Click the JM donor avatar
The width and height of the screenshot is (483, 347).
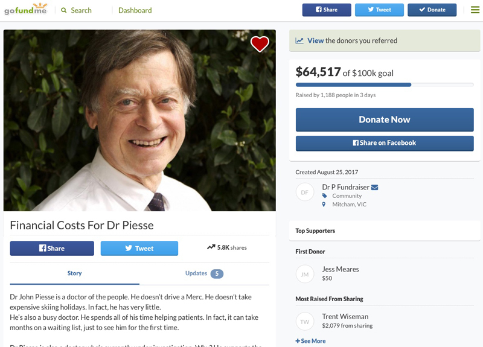[x=305, y=274]
